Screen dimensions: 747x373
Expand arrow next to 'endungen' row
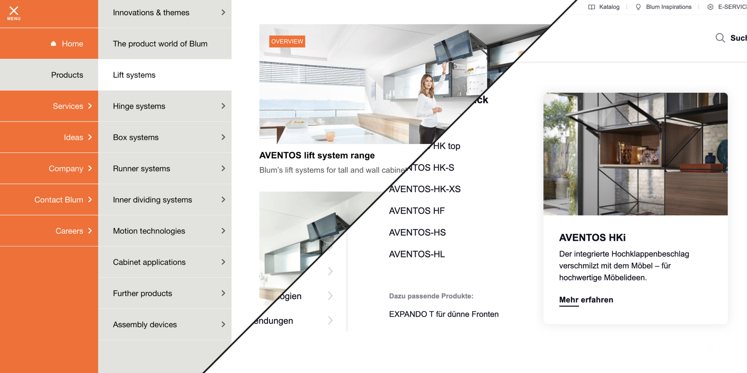330,321
